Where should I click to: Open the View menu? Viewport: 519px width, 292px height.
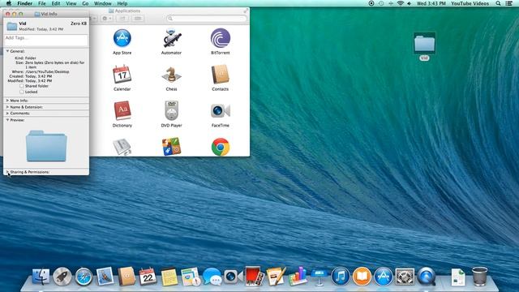click(x=71, y=3)
